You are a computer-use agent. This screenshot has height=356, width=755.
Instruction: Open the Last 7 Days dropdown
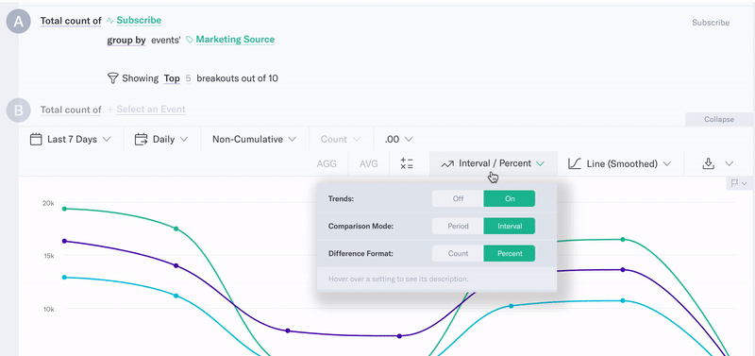pos(70,139)
